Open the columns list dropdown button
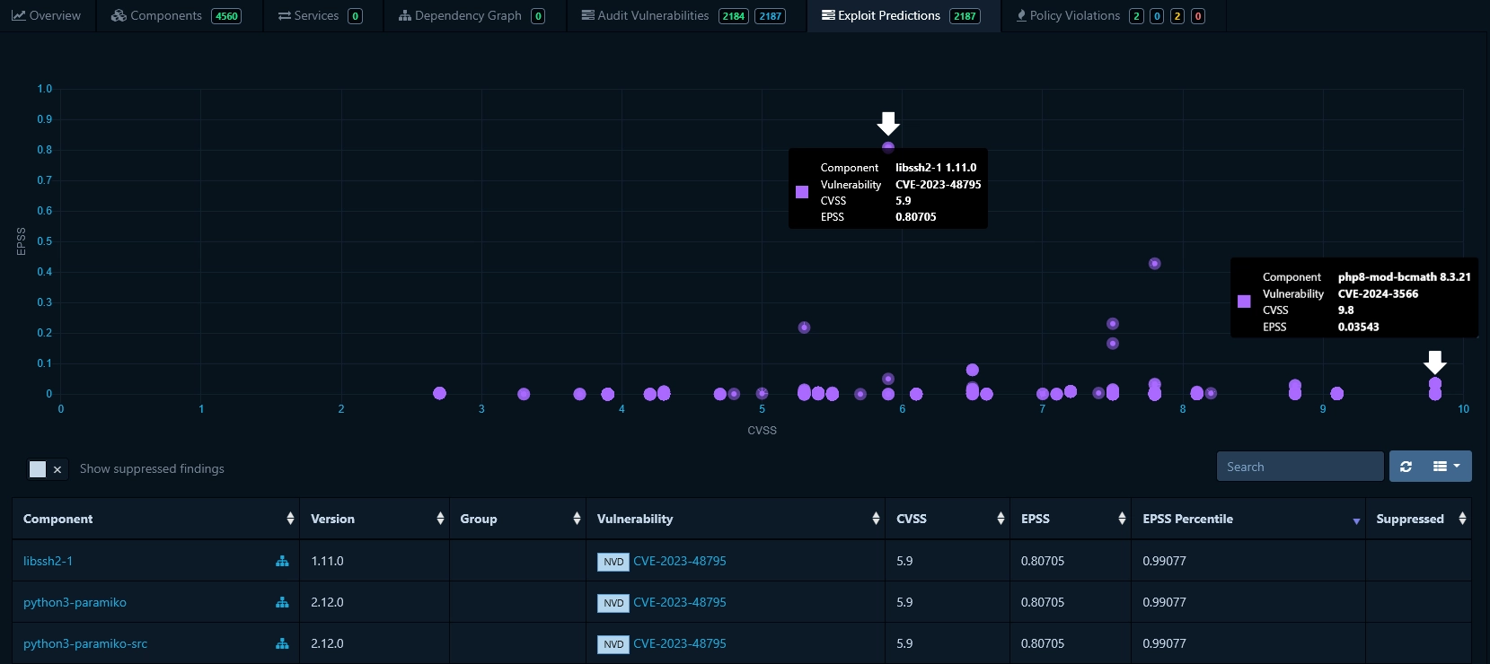This screenshot has height=664, width=1490. [x=1446, y=467]
